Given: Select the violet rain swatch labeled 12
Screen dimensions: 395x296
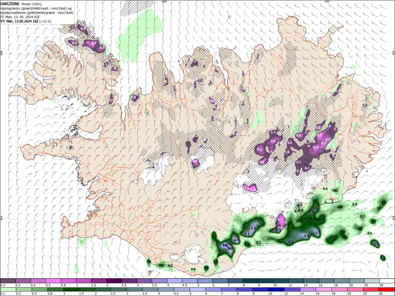Looking at the screenshot, I should tap(292, 290).
